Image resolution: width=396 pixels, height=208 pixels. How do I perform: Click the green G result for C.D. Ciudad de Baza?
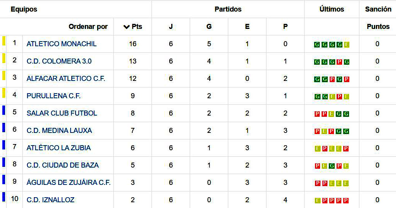332,166
